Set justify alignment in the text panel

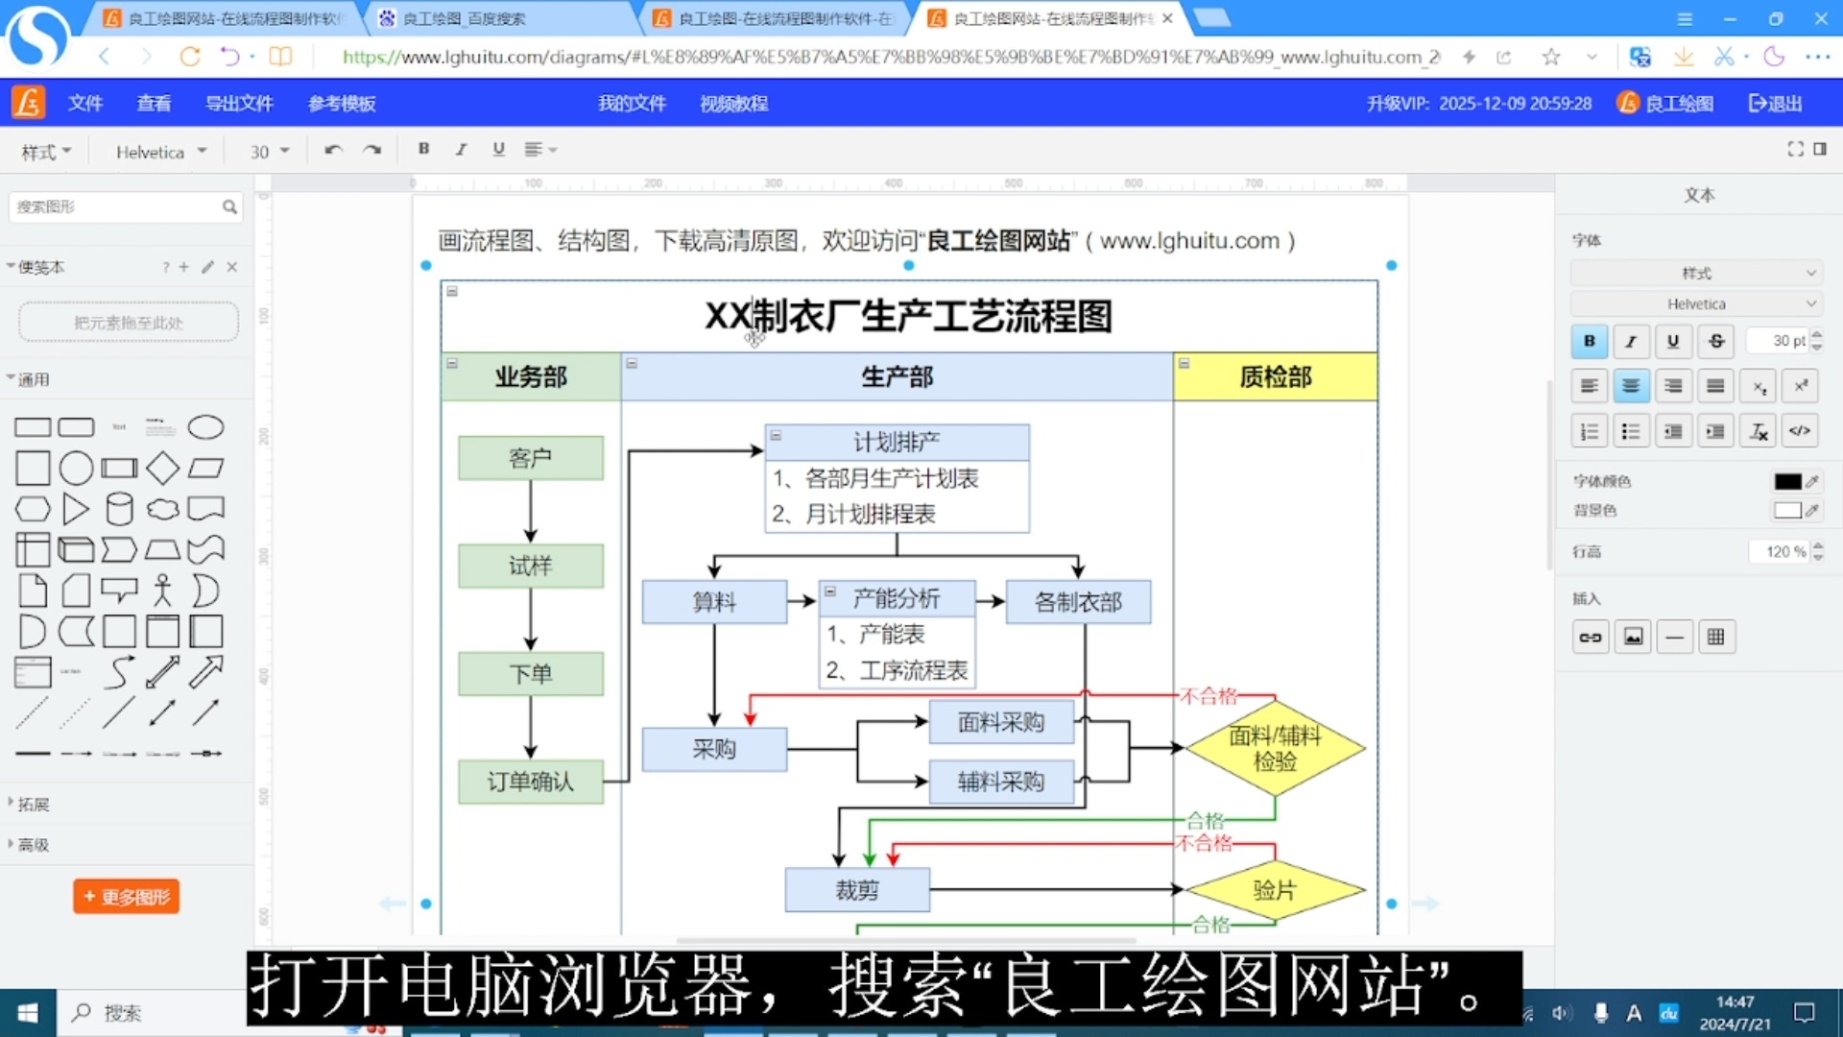1715,386
